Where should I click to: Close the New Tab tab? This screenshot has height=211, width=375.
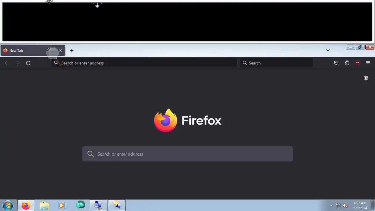click(x=61, y=50)
